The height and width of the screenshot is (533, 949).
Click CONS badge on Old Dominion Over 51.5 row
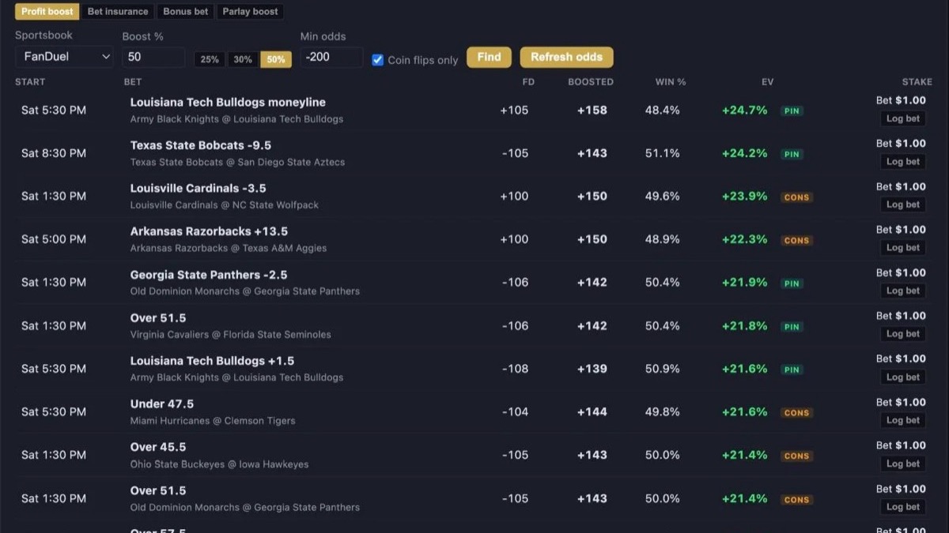(x=796, y=500)
